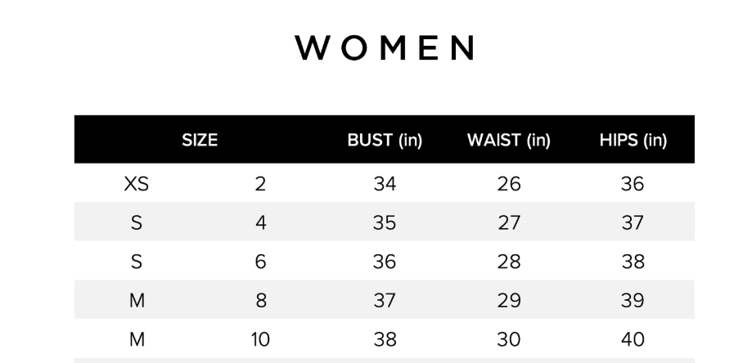Image resolution: width=743 pixels, height=363 pixels.
Task: Click the WOMEN heading
Action: [385, 49]
